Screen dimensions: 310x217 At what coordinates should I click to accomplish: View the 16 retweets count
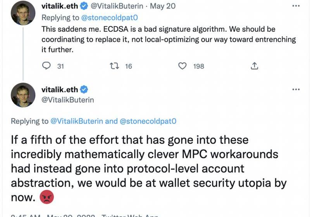tap(128, 66)
